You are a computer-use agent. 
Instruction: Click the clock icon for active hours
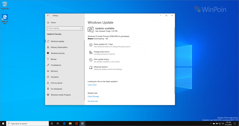[91, 53]
